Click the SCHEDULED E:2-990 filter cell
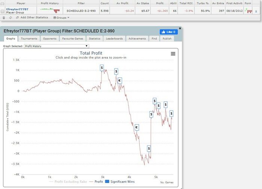The width and height of the screenshot is (262, 189). (81, 11)
